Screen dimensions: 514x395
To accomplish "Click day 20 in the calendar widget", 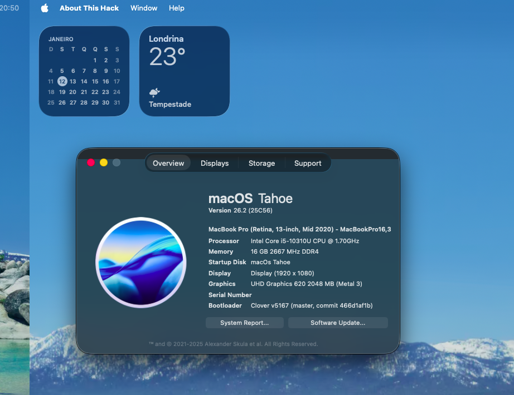I will pyautogui.click(x=73, y=92).
